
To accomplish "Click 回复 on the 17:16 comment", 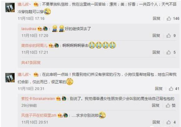I will [157, 18].
